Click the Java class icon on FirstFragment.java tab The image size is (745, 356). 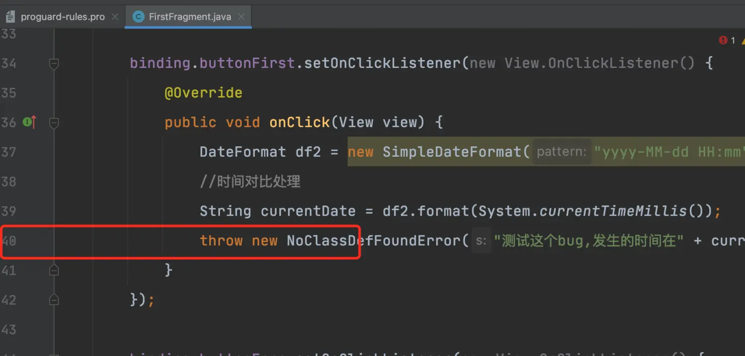click(138, 17)
